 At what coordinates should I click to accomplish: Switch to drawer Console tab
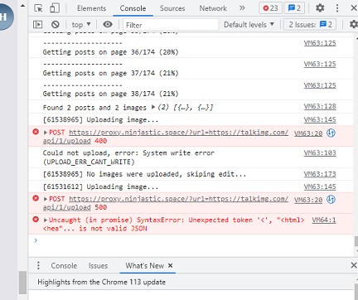[x=64, y=266]
